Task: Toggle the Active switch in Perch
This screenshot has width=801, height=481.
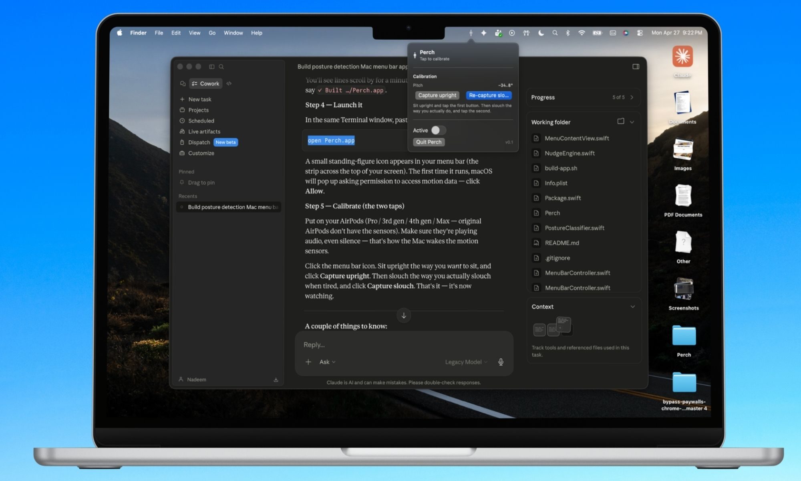Action: tap(438, 130)
